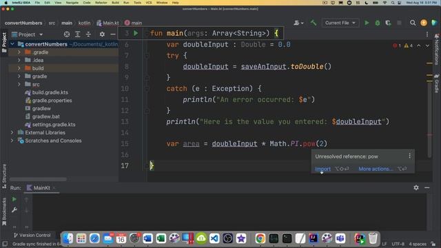Run the Current File configuration
The image size is (441, 248).
(367, 23)
